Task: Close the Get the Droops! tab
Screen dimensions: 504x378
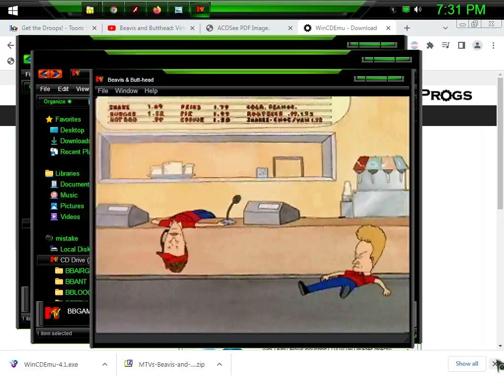Action: click(x=94, y=28)
